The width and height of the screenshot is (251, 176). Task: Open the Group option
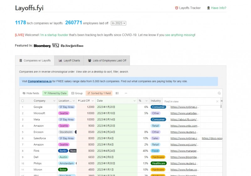(77, 93)
